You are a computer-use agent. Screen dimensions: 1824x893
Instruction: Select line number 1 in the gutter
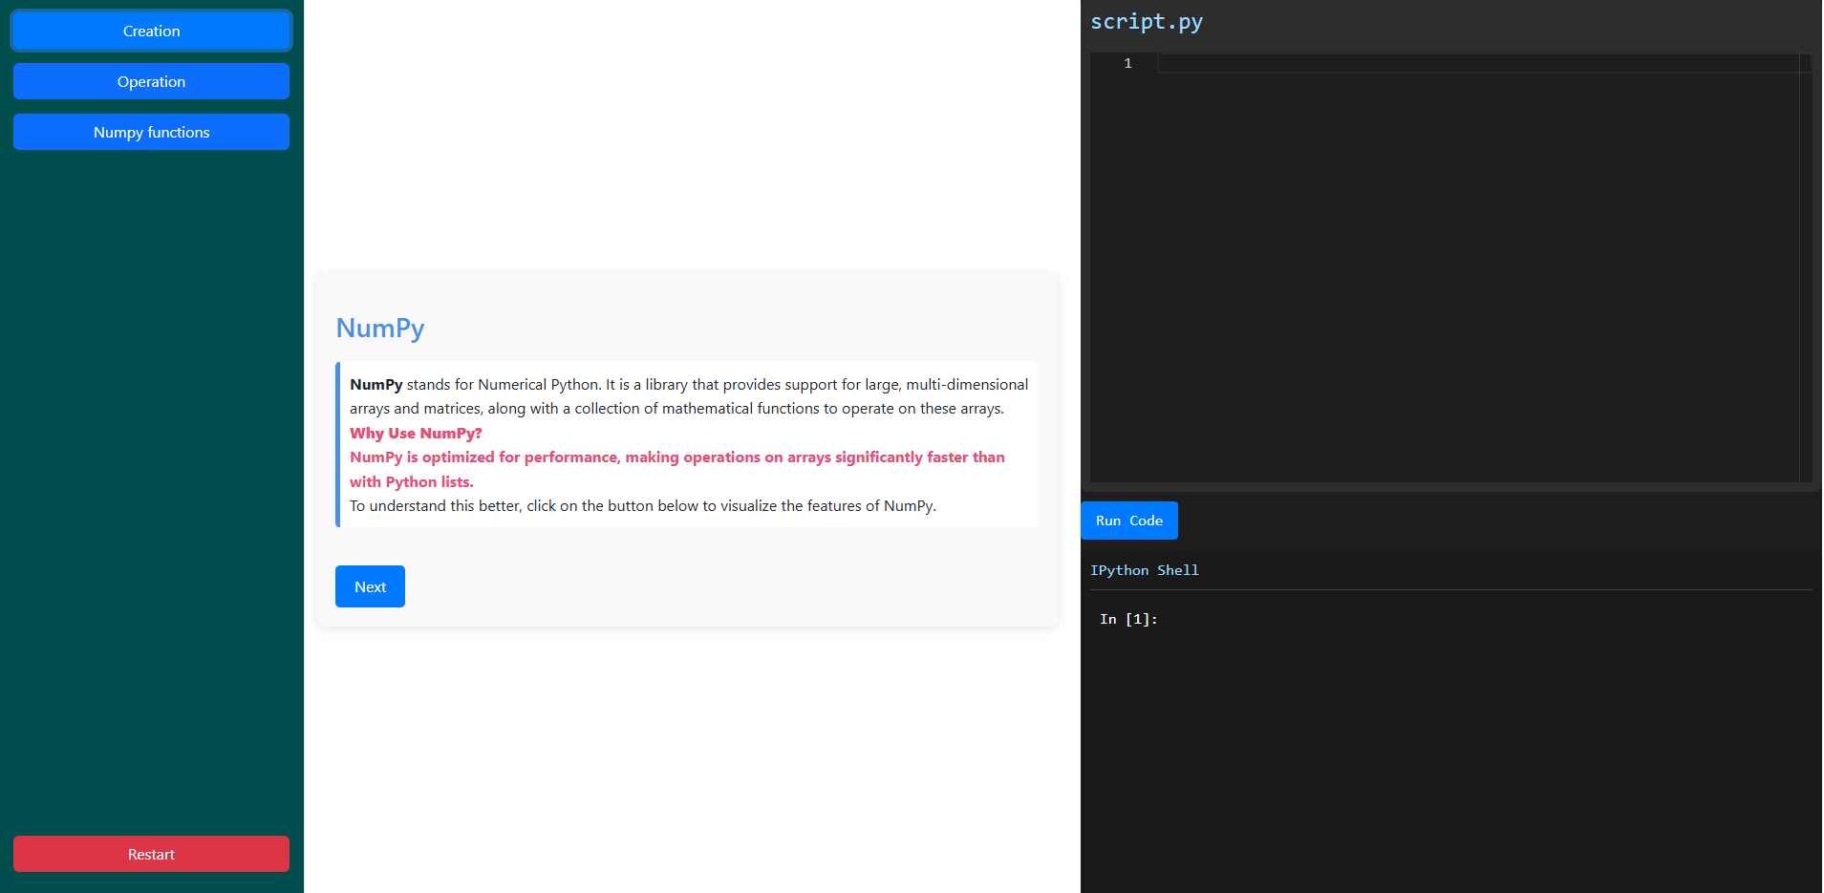[x=1127, y=64]
